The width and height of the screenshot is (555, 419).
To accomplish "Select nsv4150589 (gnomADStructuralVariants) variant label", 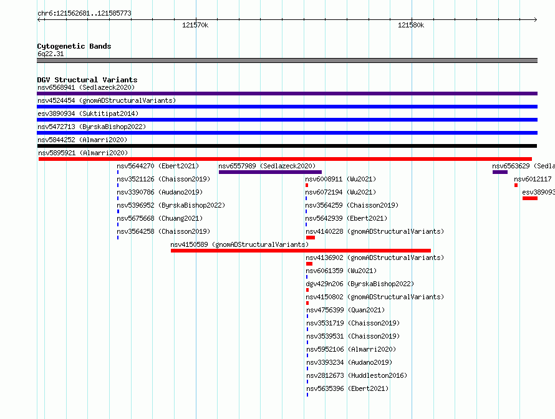I will [x=239, y=244].
